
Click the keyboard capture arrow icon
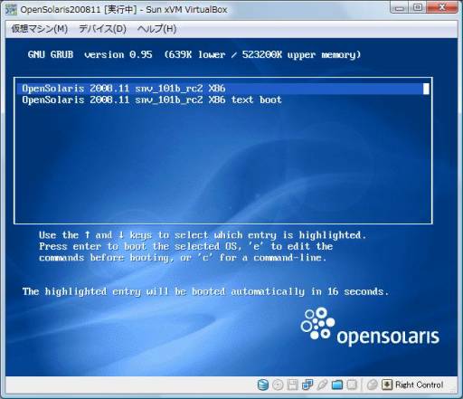(387, 385)
